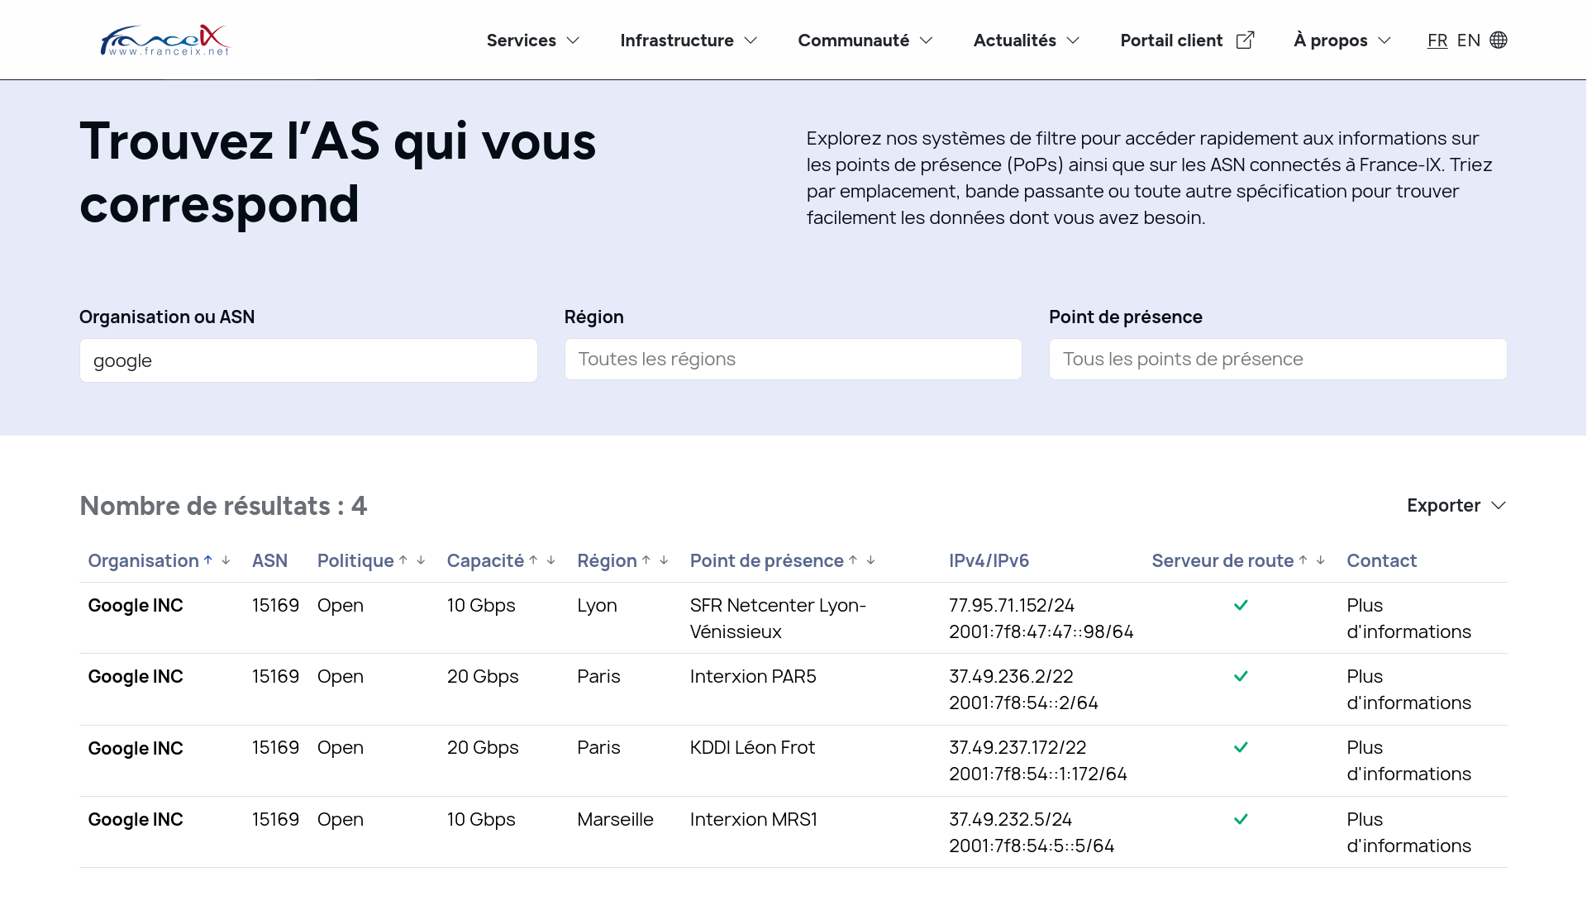Image resolution: width=1587 pixels, height=910 pixels.
Task: Click route server checkmark for KDDI Léon Frot
Action: [1241, 747]
